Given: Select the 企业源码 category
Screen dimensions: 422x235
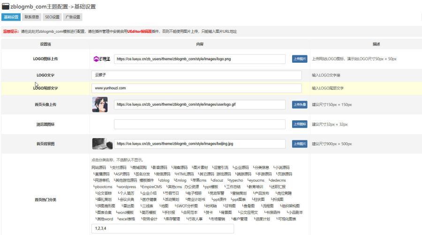Looking at the screenshot, I should [x=241, y=168].
